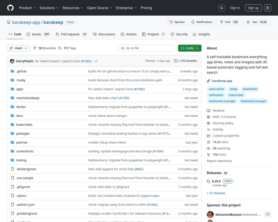
Task: Fork the repository via Fork button
Action: [229, 22]
